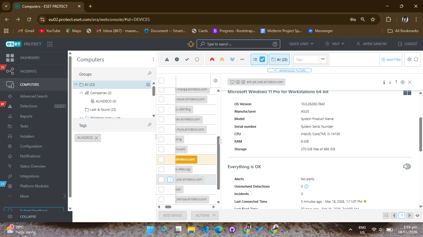Screen dimensions: 423x237
Task: Open the notifications bell icon
Action: (191, 44)
